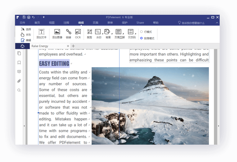237x162 pixels.
Task: Insert a picture with 添加图像
Action: 57,34
